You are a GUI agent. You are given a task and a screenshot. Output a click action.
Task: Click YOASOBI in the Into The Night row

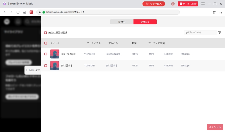click(89, 54)
